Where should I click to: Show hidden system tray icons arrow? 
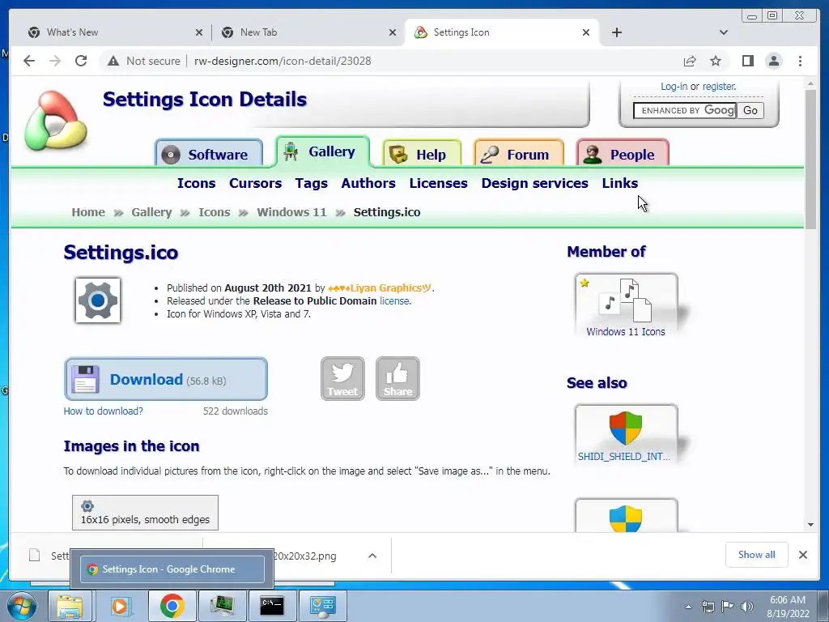tap(688, 607)
